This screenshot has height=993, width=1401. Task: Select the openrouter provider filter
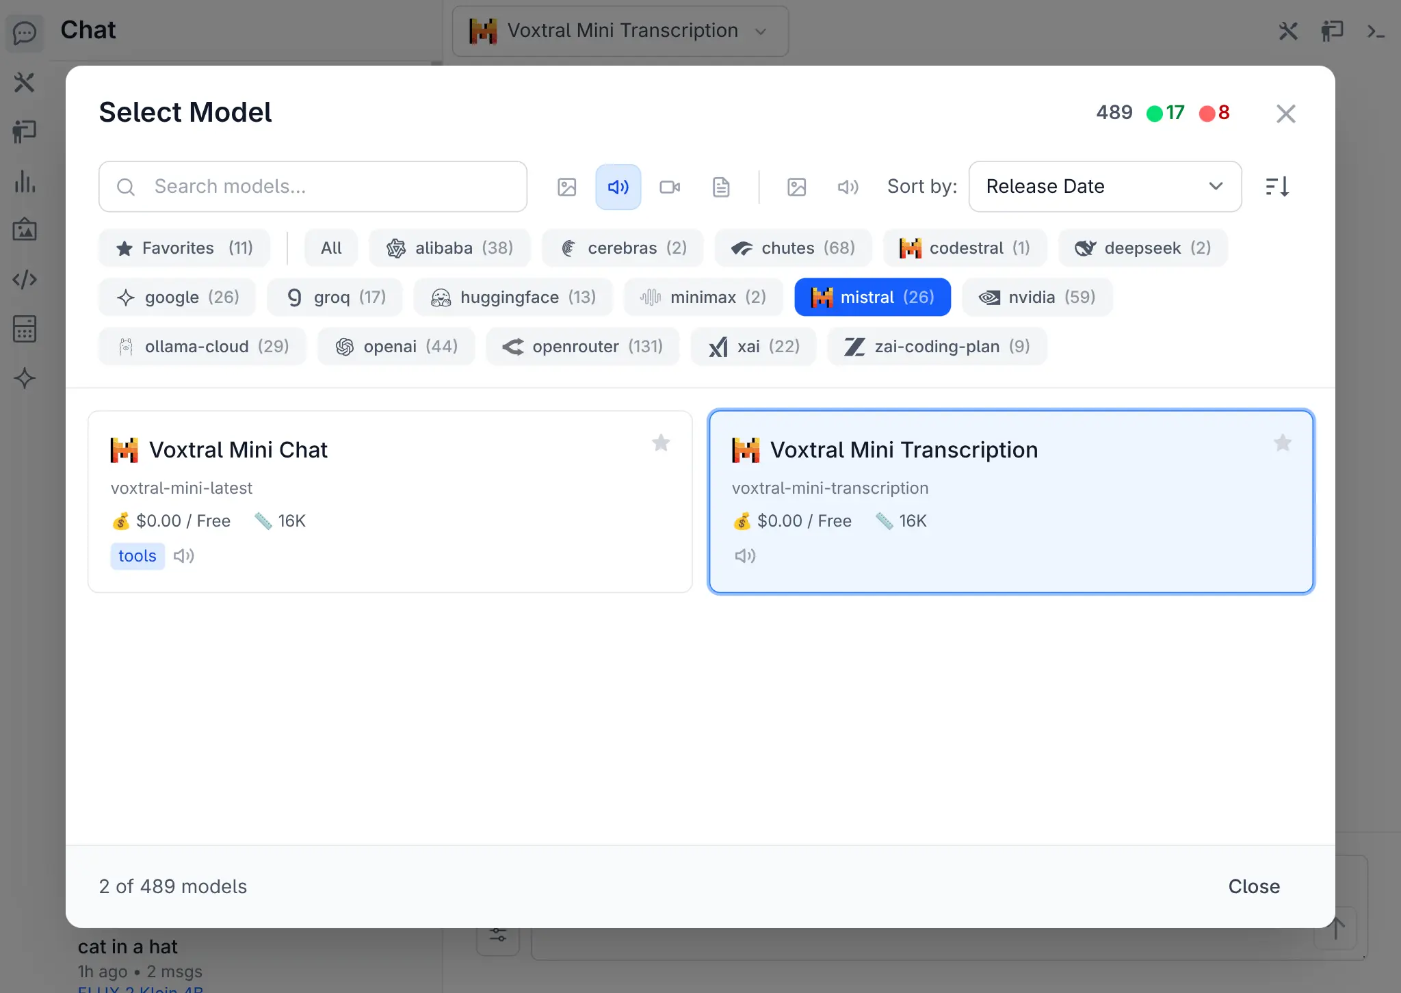(583, 347)
